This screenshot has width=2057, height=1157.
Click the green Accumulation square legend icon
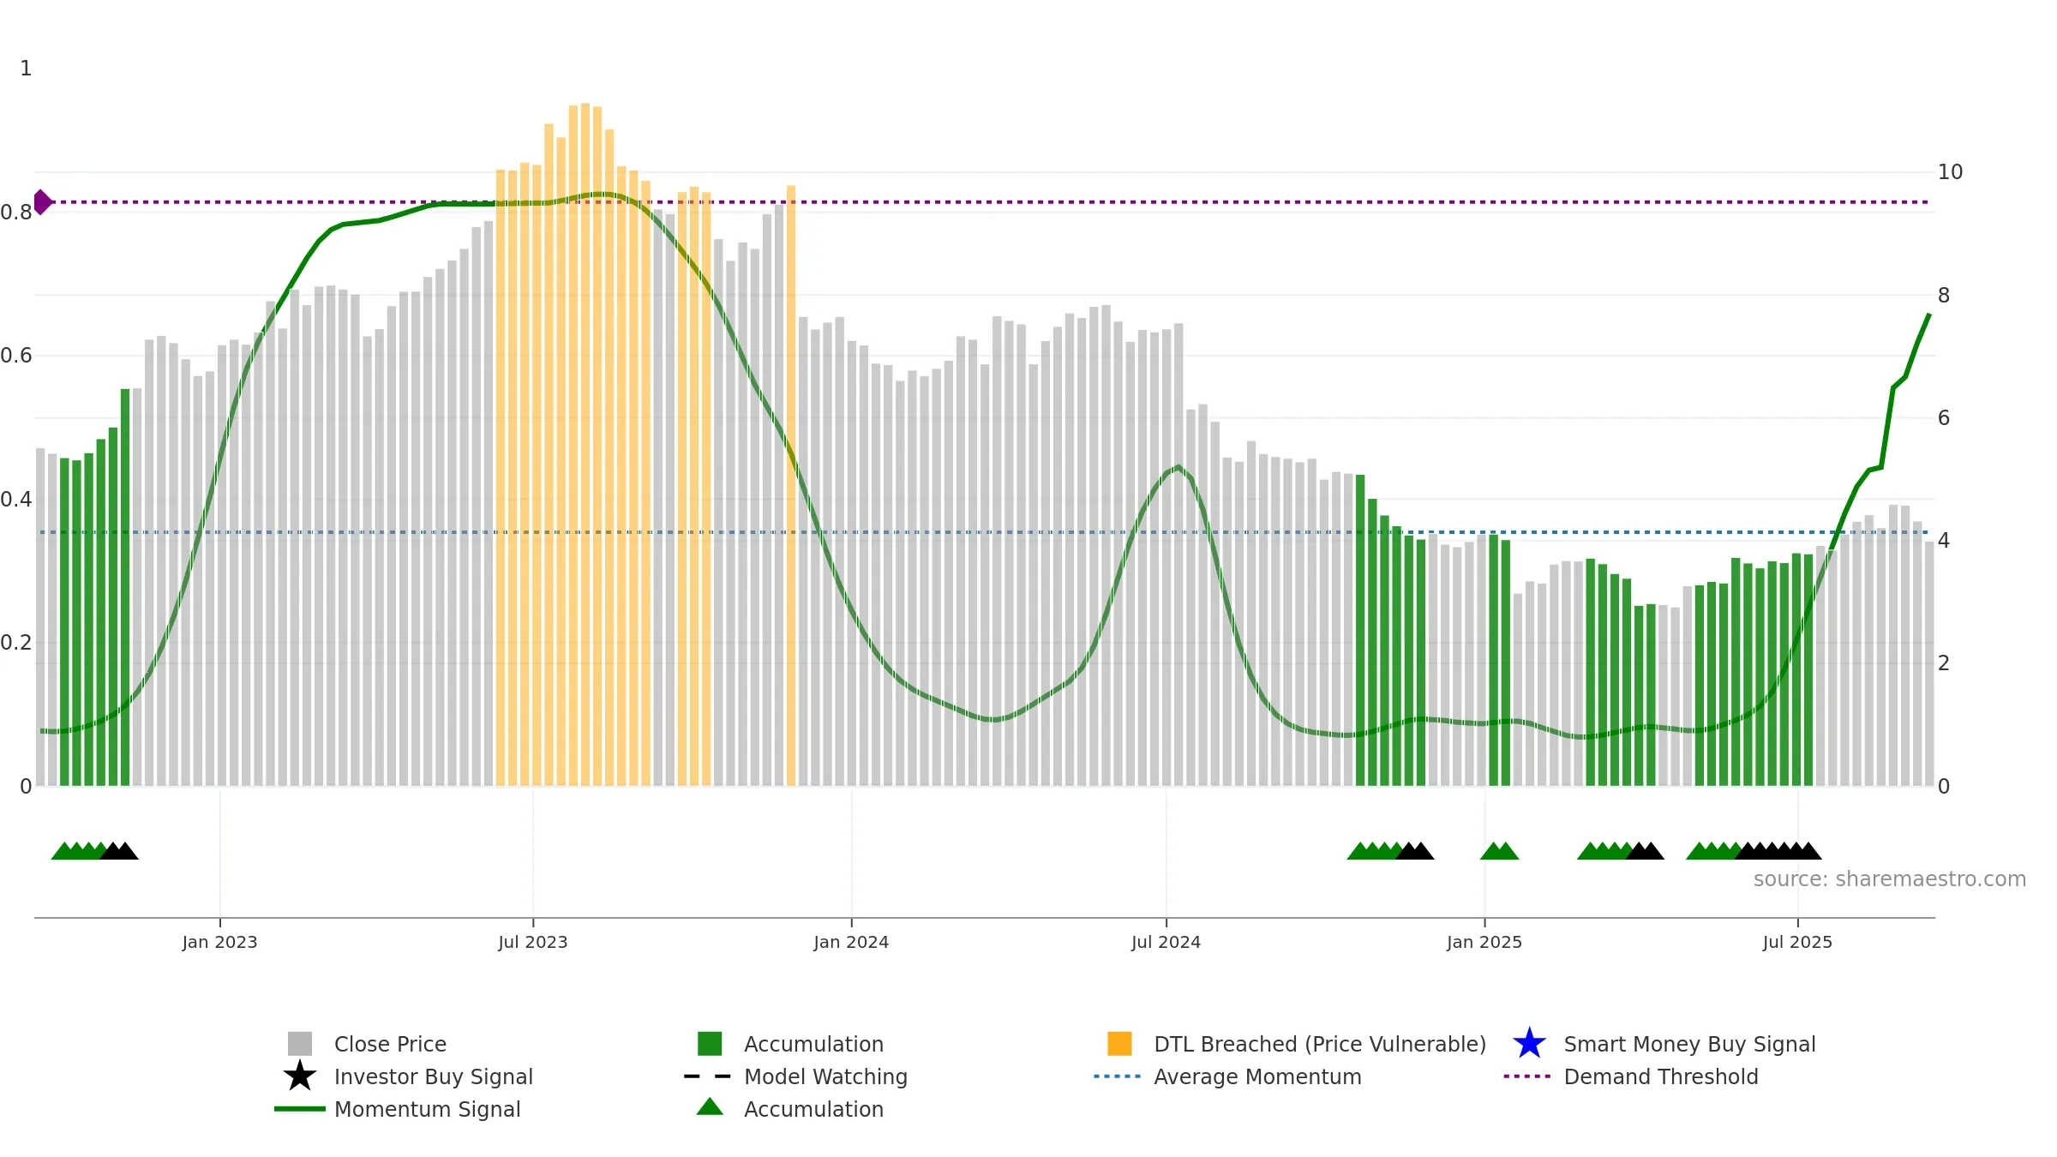coord(710,1044)
